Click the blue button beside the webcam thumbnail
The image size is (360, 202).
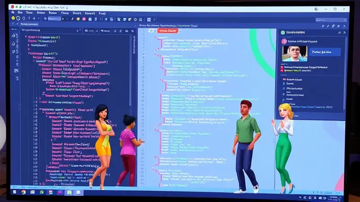point(324,52)
